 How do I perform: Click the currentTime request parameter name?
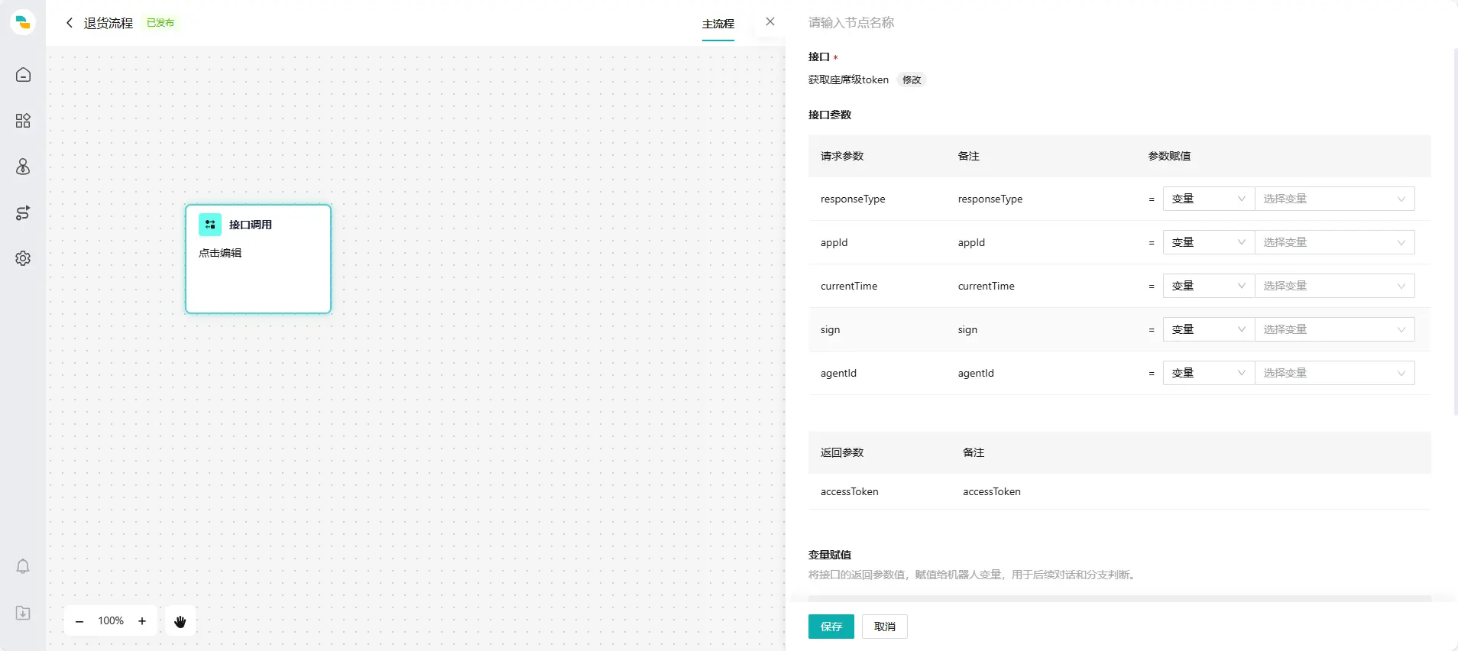coord(849,286)
